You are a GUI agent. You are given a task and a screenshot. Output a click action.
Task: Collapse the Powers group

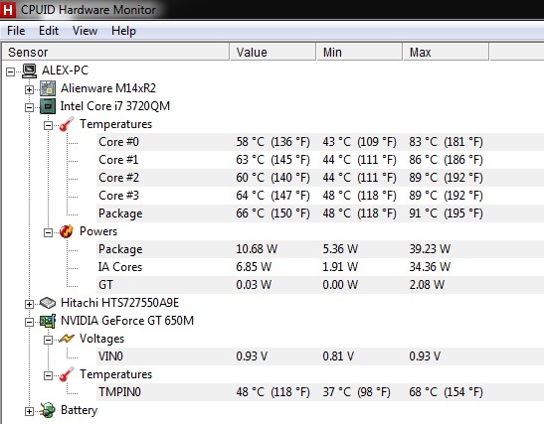[x=48, y=232]
